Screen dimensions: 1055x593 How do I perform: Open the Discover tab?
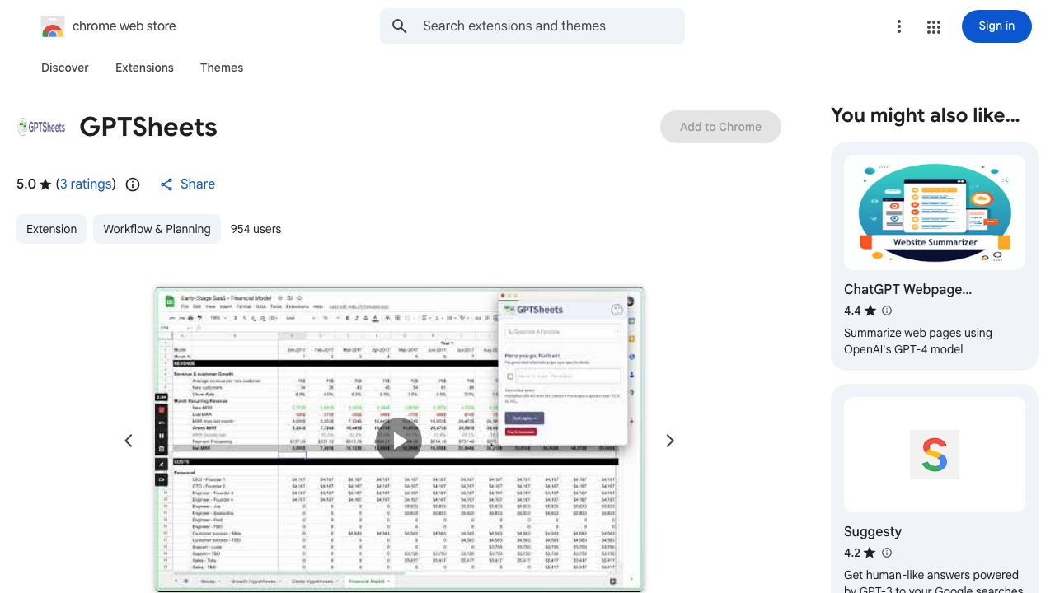65,68
